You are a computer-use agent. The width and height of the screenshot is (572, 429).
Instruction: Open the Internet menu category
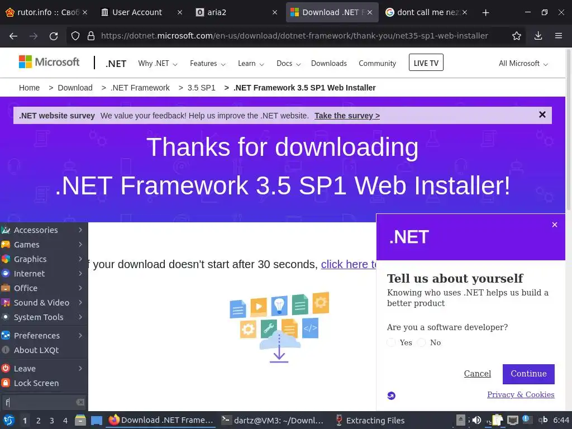pyautogui.click(x=43, y=274)
